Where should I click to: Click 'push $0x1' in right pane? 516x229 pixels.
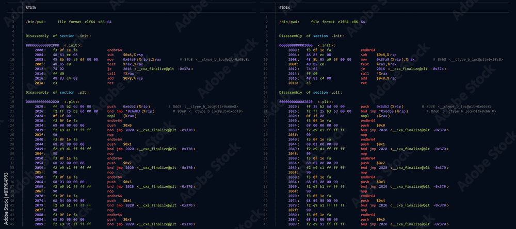(x=373, y=145)
